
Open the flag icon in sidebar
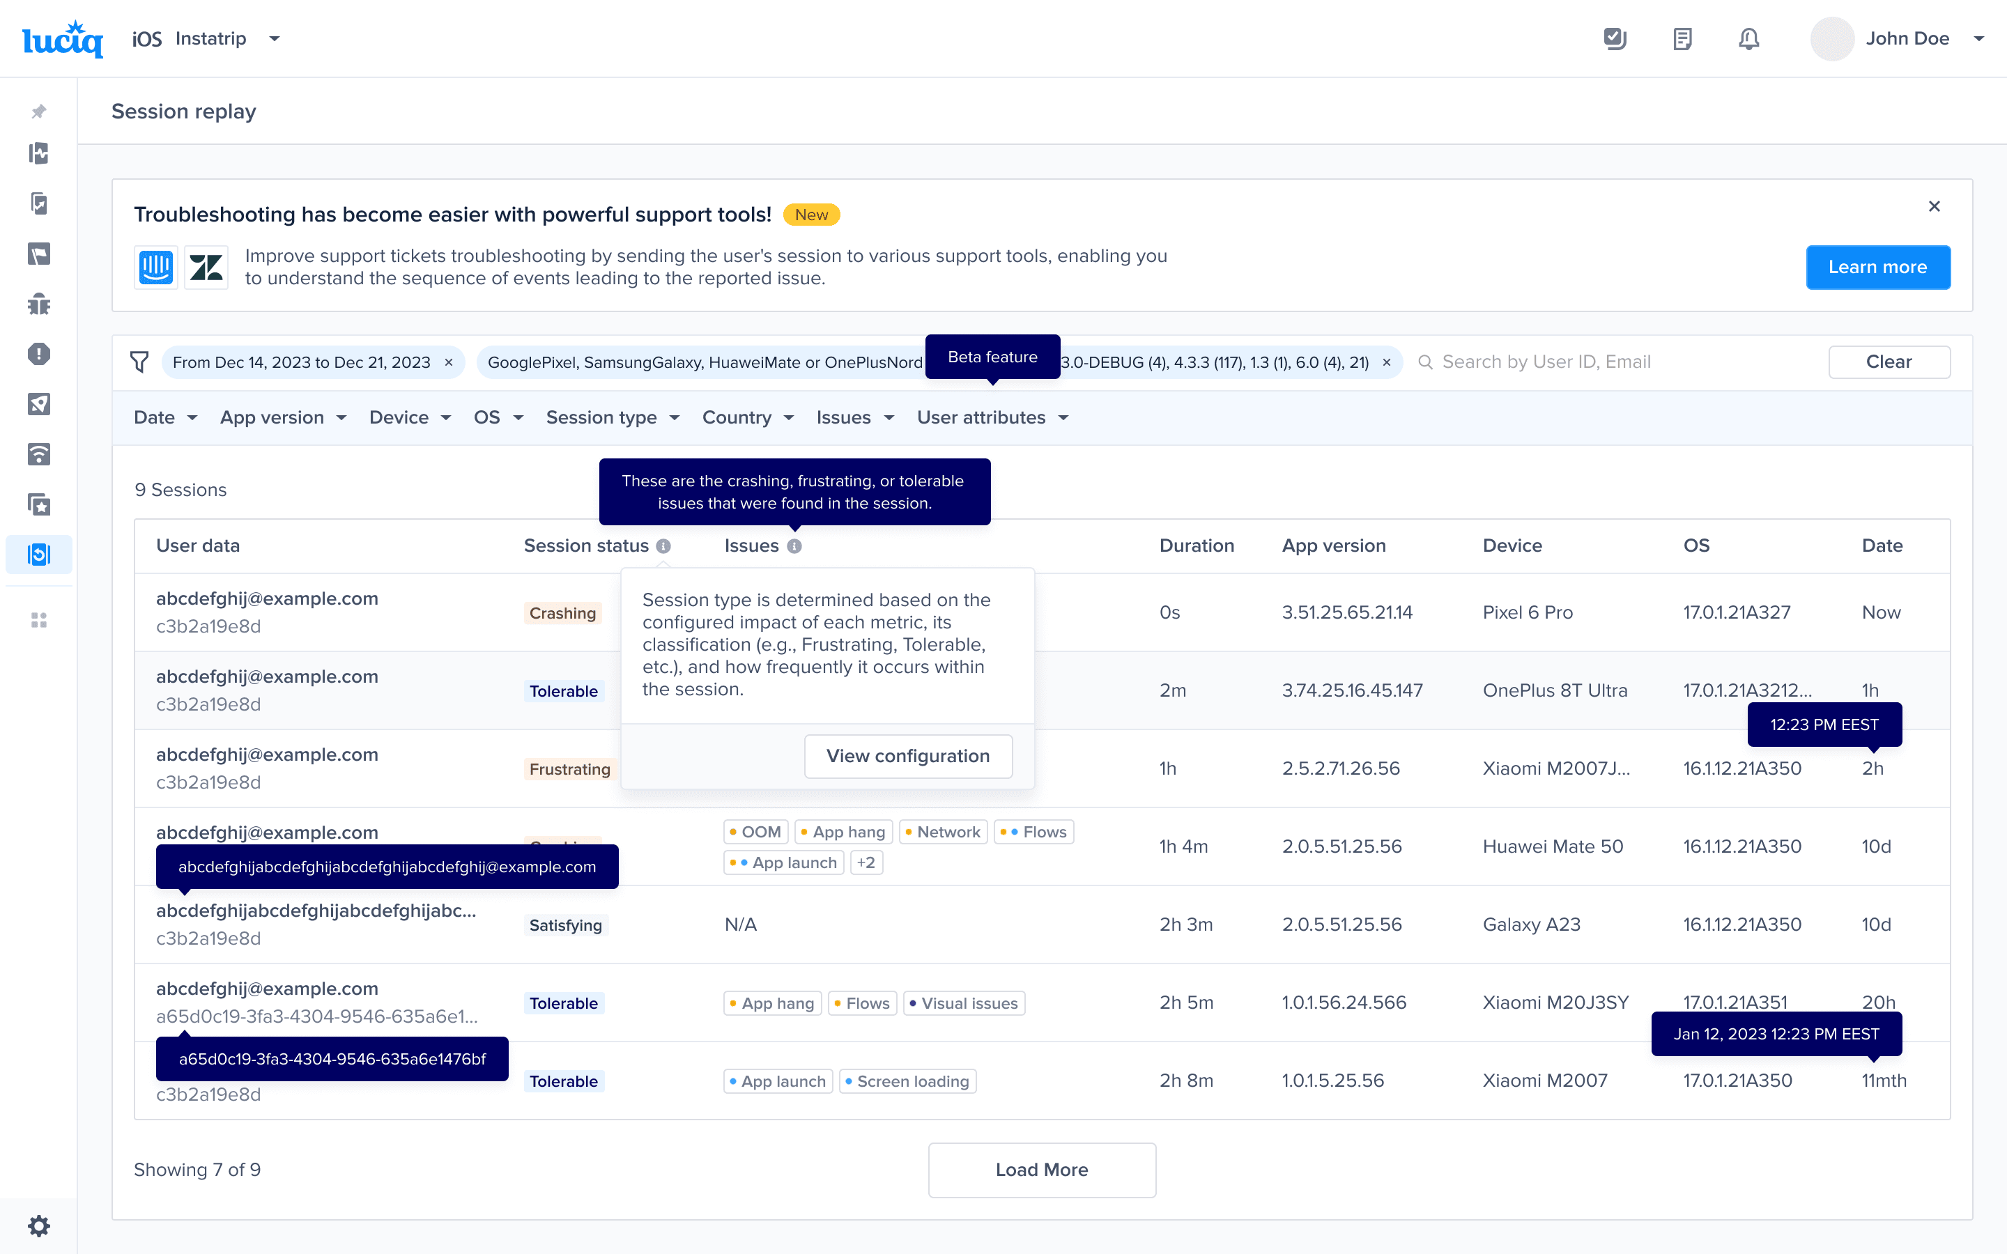39,254
